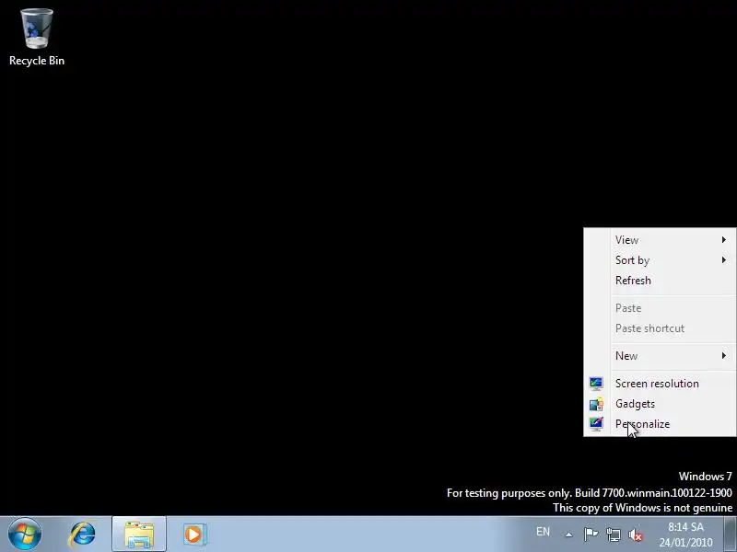The height and width of the screenshot is (552, 737).
Task: Click the Screen resolution monitor icon
Action: coord(596,384)
